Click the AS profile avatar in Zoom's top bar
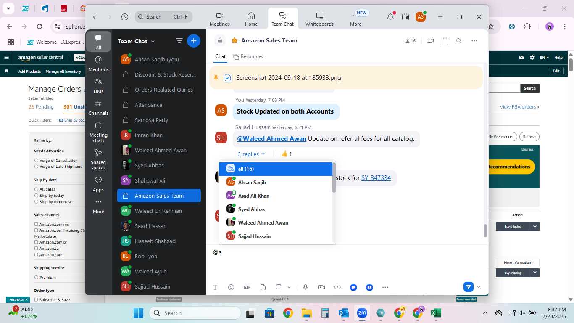This screenshot has width=574, height=323. [420, 17]
